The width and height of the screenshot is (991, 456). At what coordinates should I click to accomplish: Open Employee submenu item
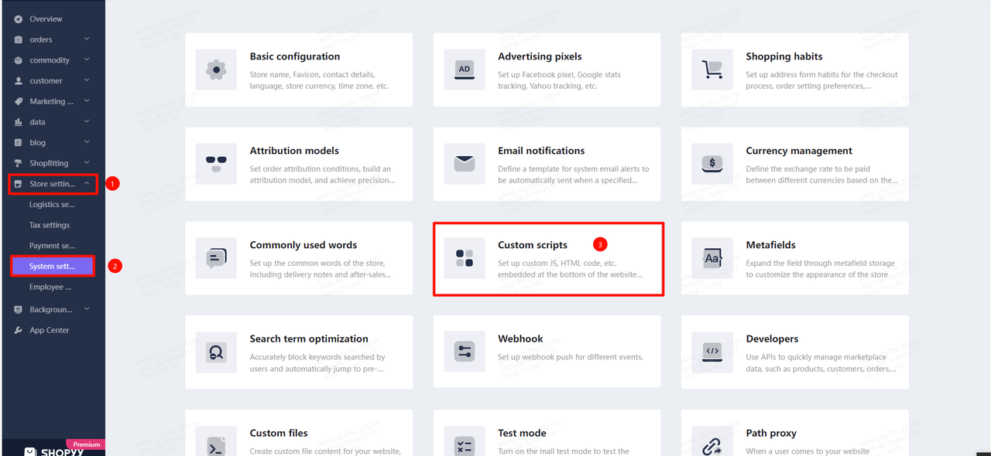click(50, 287)
